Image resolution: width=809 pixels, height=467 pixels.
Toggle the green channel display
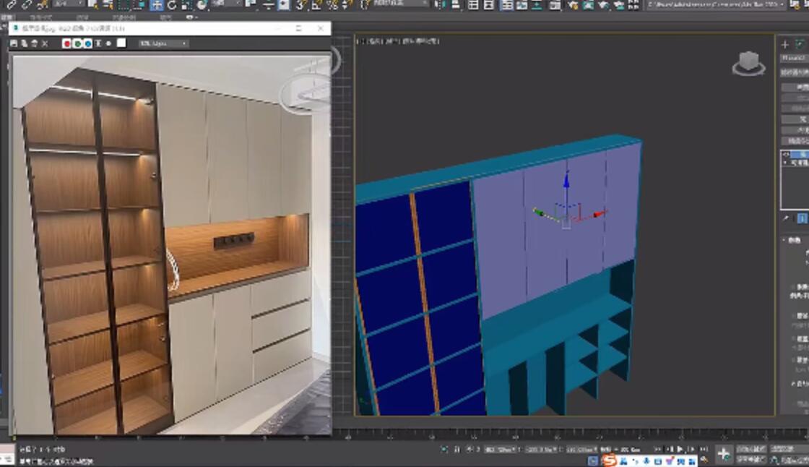coord(77,43)
